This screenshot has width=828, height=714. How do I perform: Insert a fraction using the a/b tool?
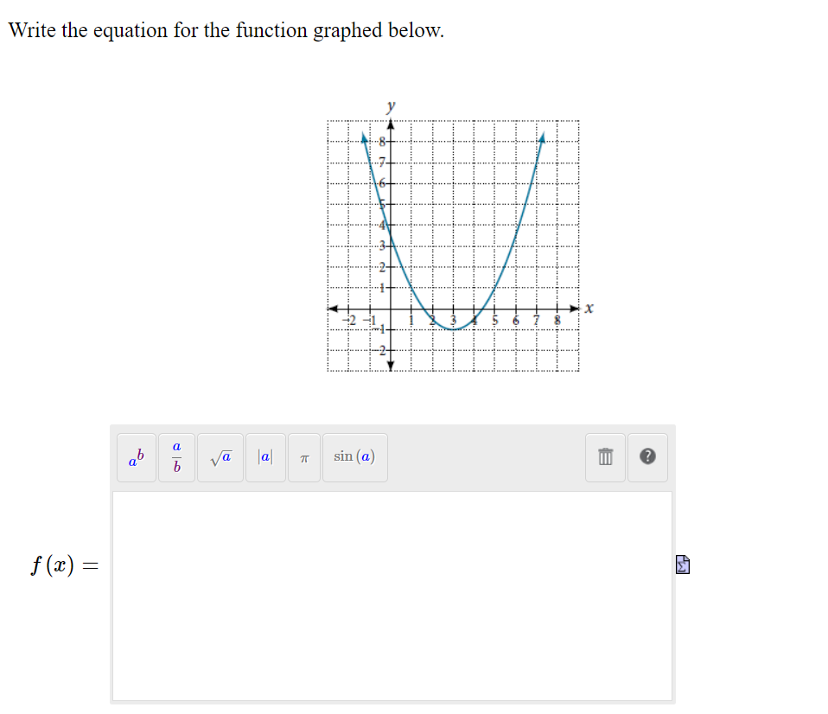[175, 456]
